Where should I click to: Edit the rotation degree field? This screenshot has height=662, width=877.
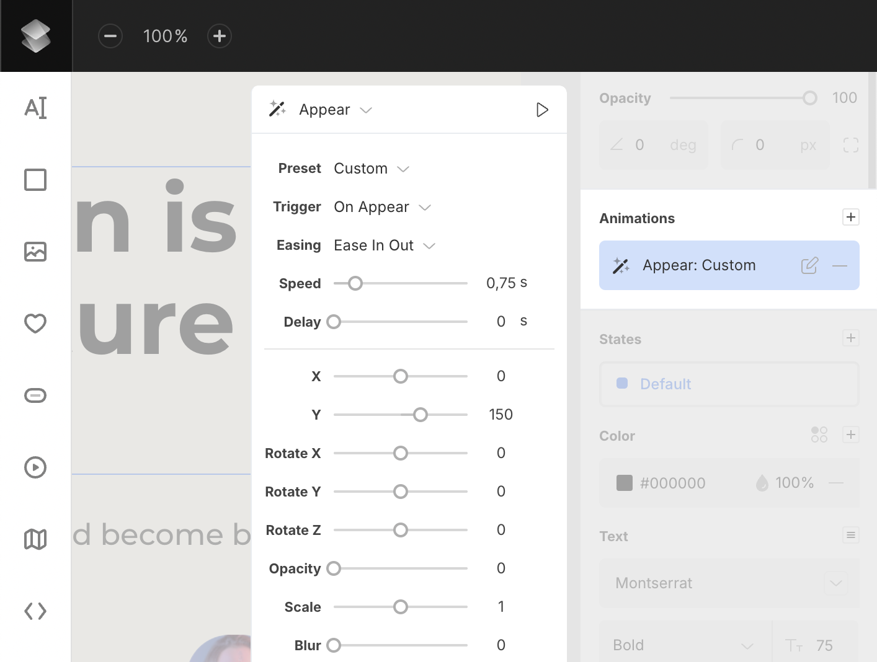point(654,145)
